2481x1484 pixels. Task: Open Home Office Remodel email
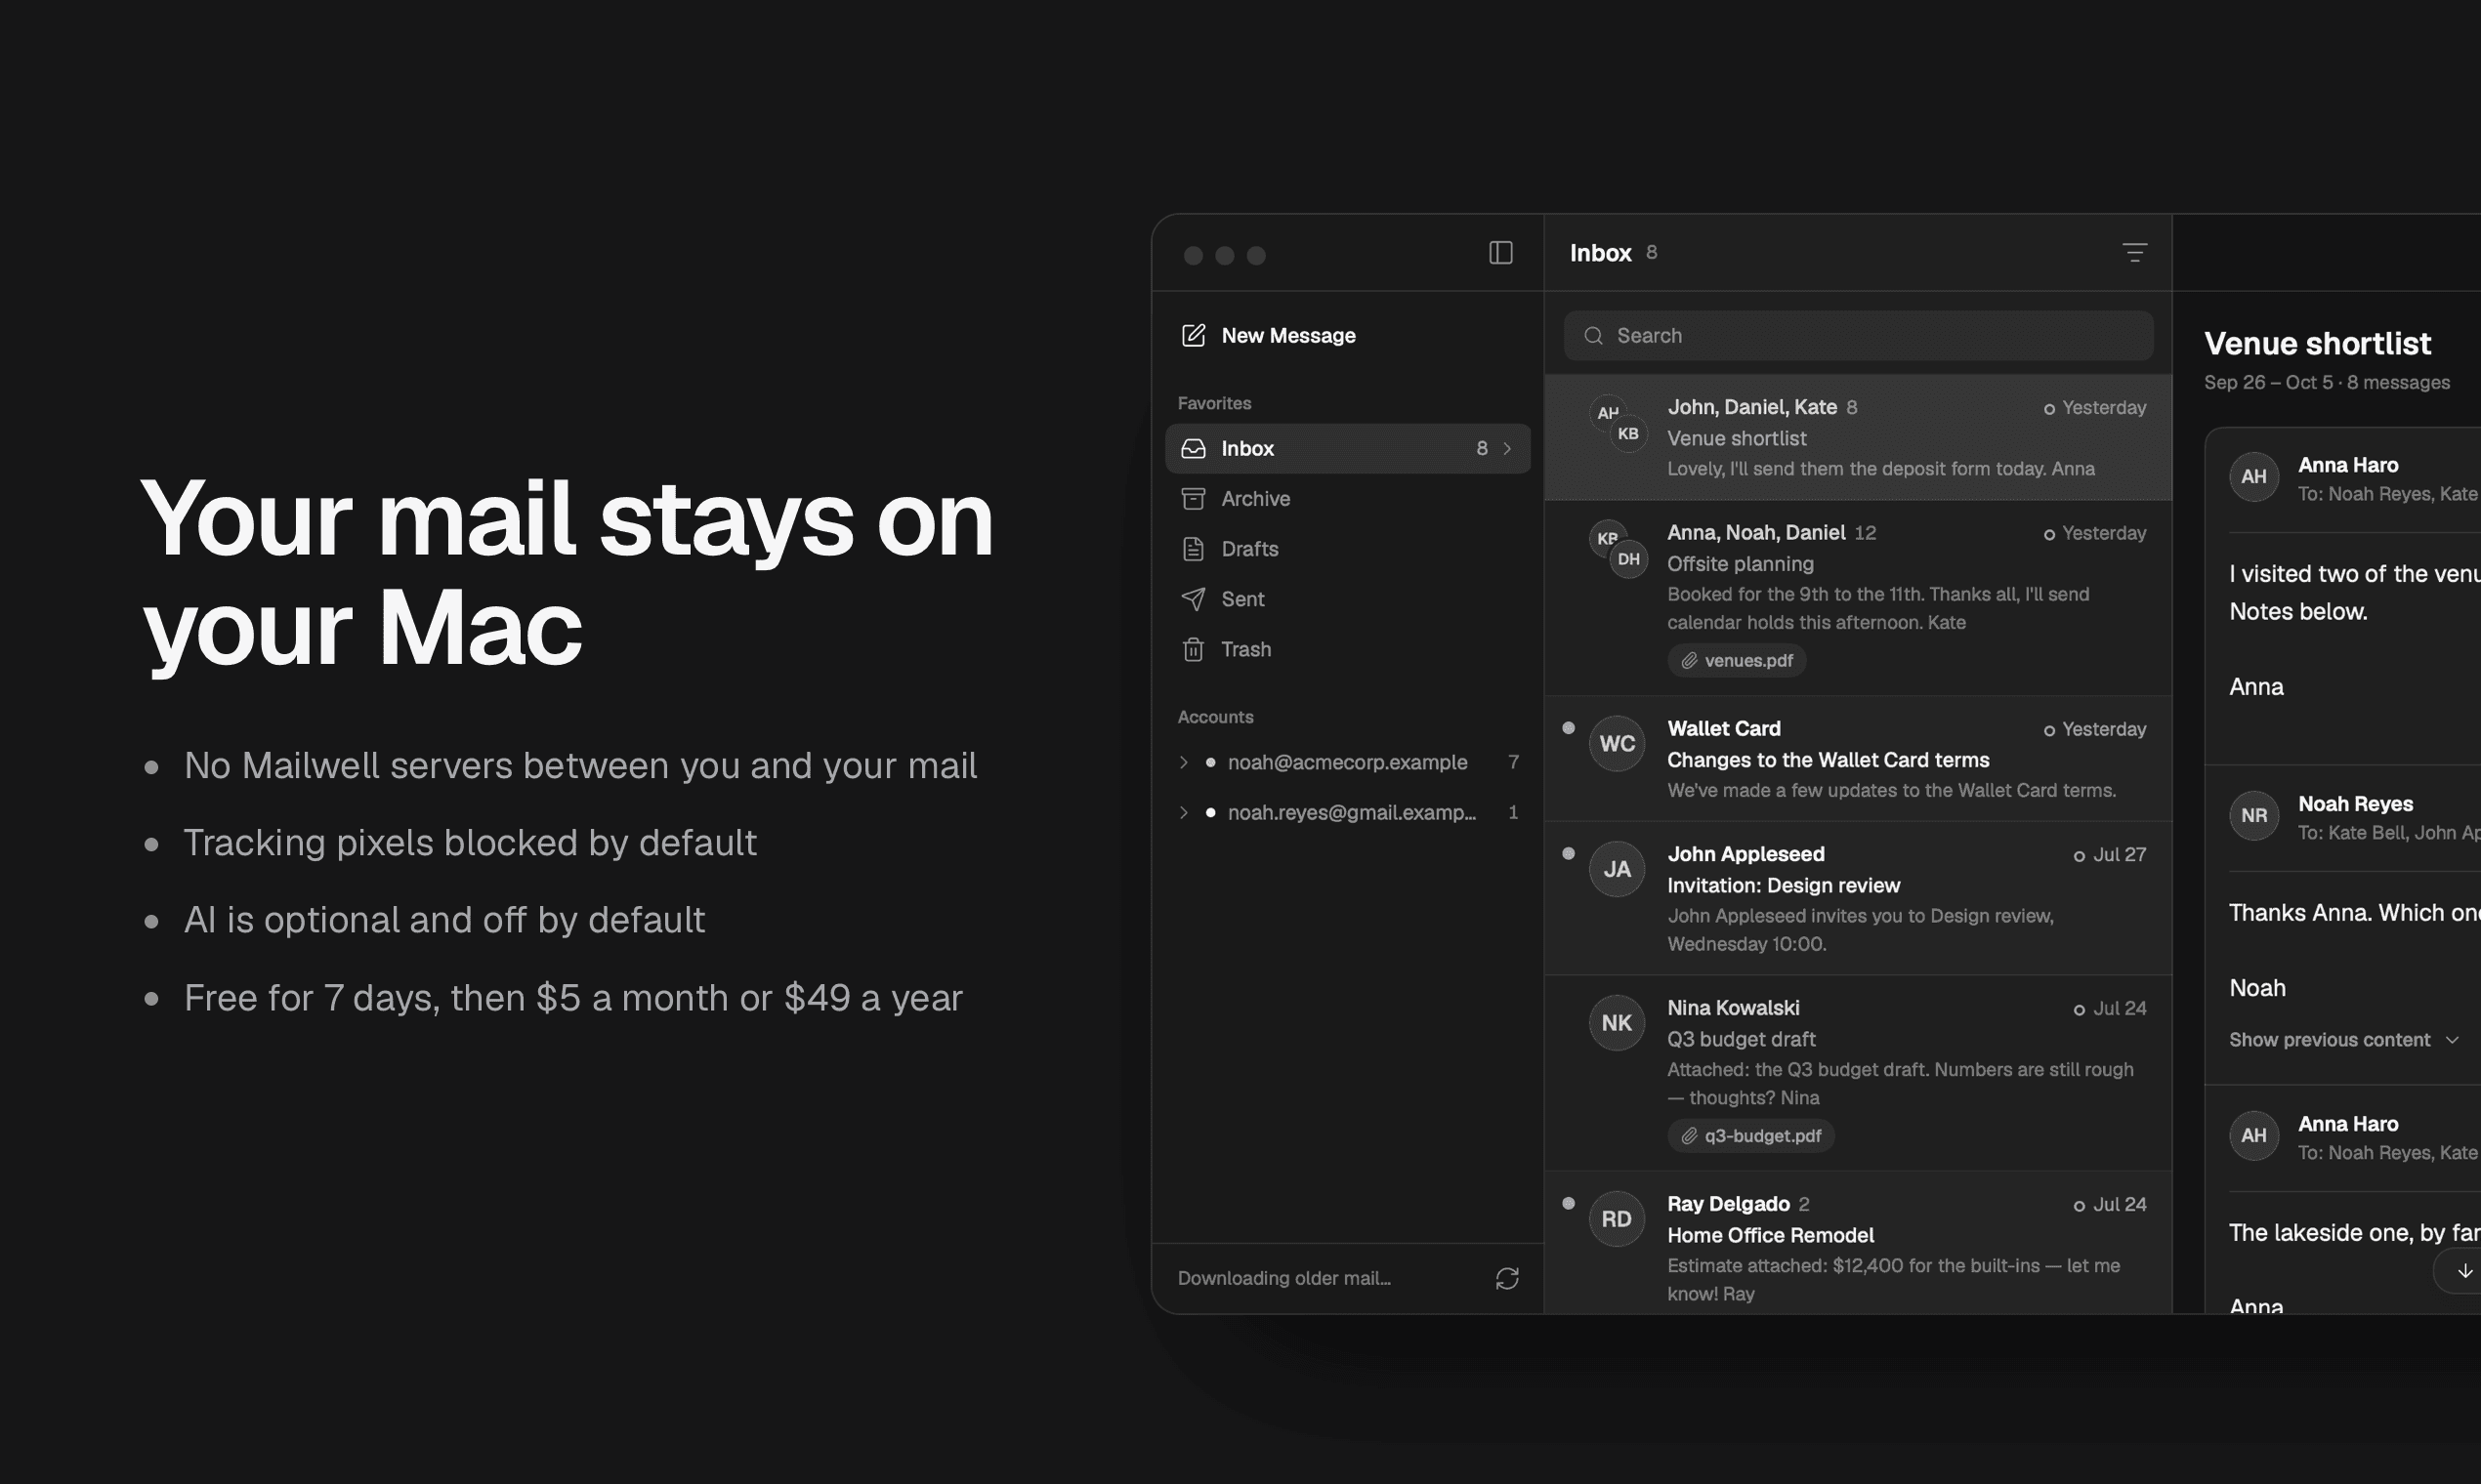coord(1858,1243)
